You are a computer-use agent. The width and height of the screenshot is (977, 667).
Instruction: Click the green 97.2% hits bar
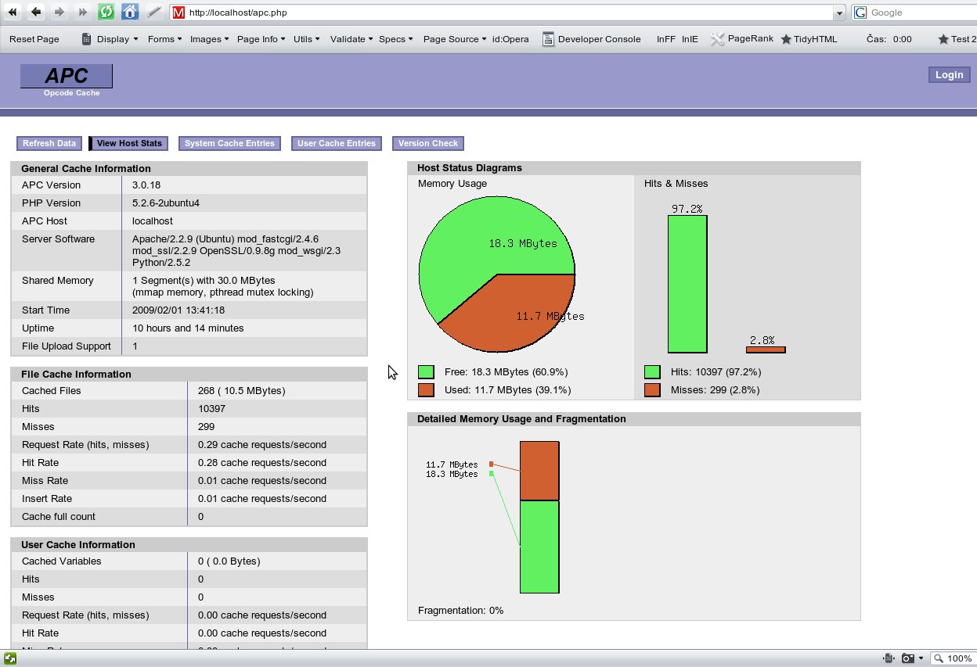(687, 284)
